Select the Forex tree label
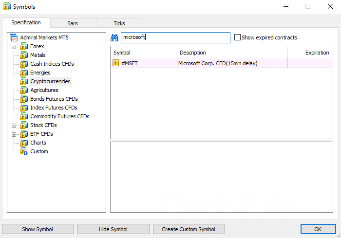 click(37, 46)
